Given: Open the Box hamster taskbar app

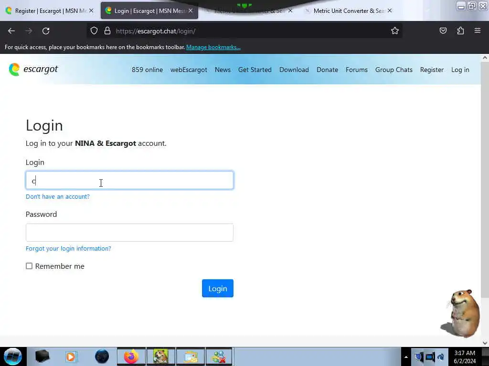Looking at the screenshot, I should point(161,356).
